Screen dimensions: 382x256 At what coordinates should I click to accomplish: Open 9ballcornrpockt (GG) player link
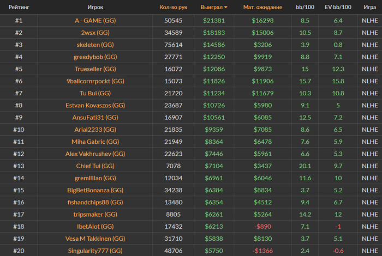pyautogui.click(x=100, y=81)
